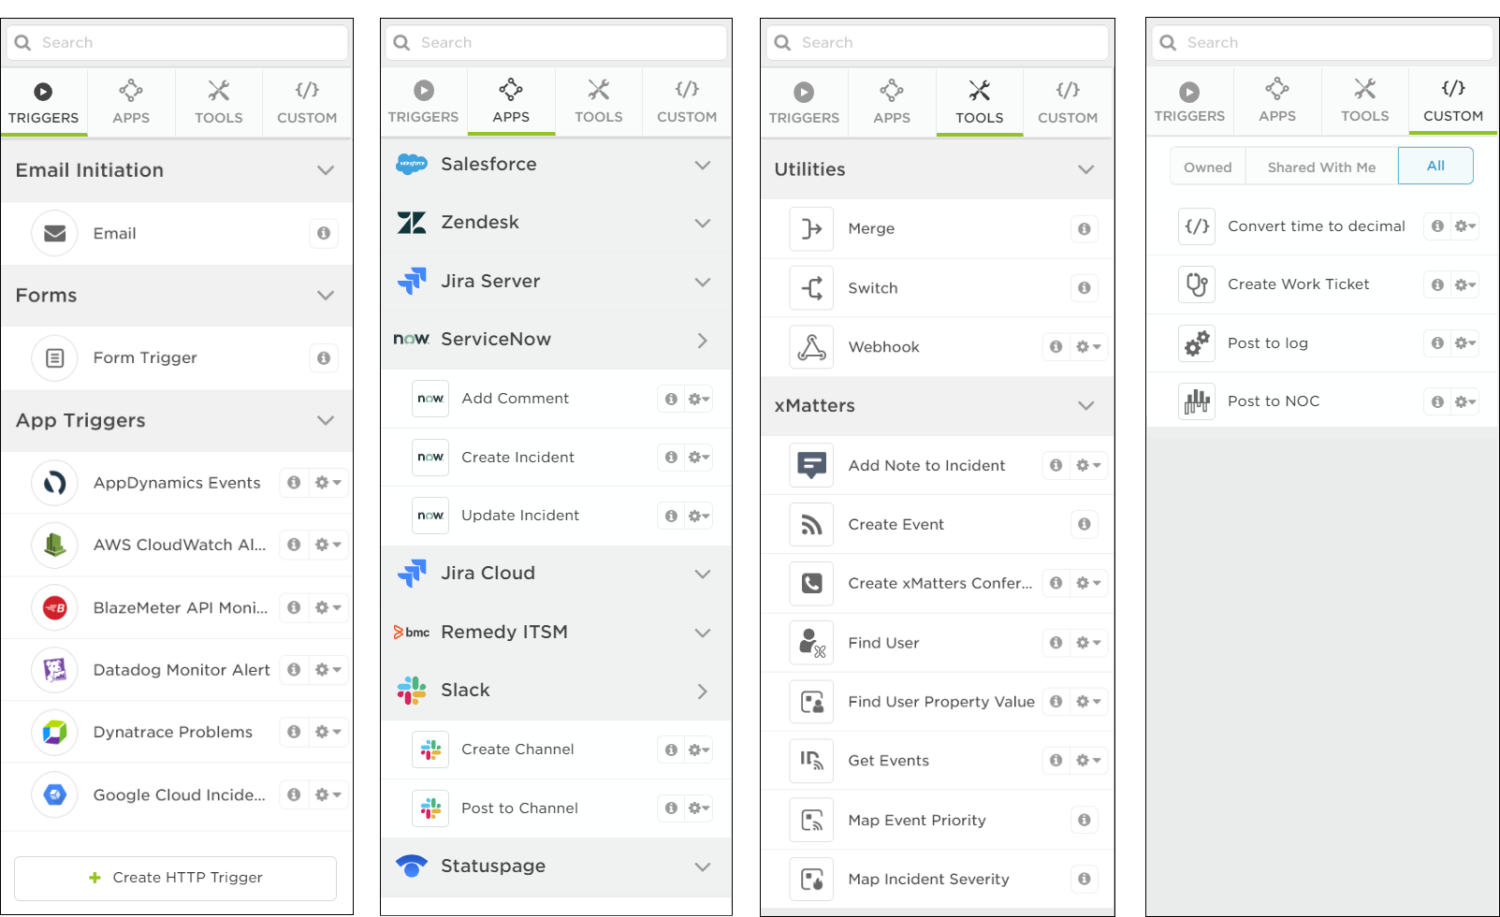Expand the Jira Server section
The width and height of the screenshot is (1500, 917).
tap(703, 282)
